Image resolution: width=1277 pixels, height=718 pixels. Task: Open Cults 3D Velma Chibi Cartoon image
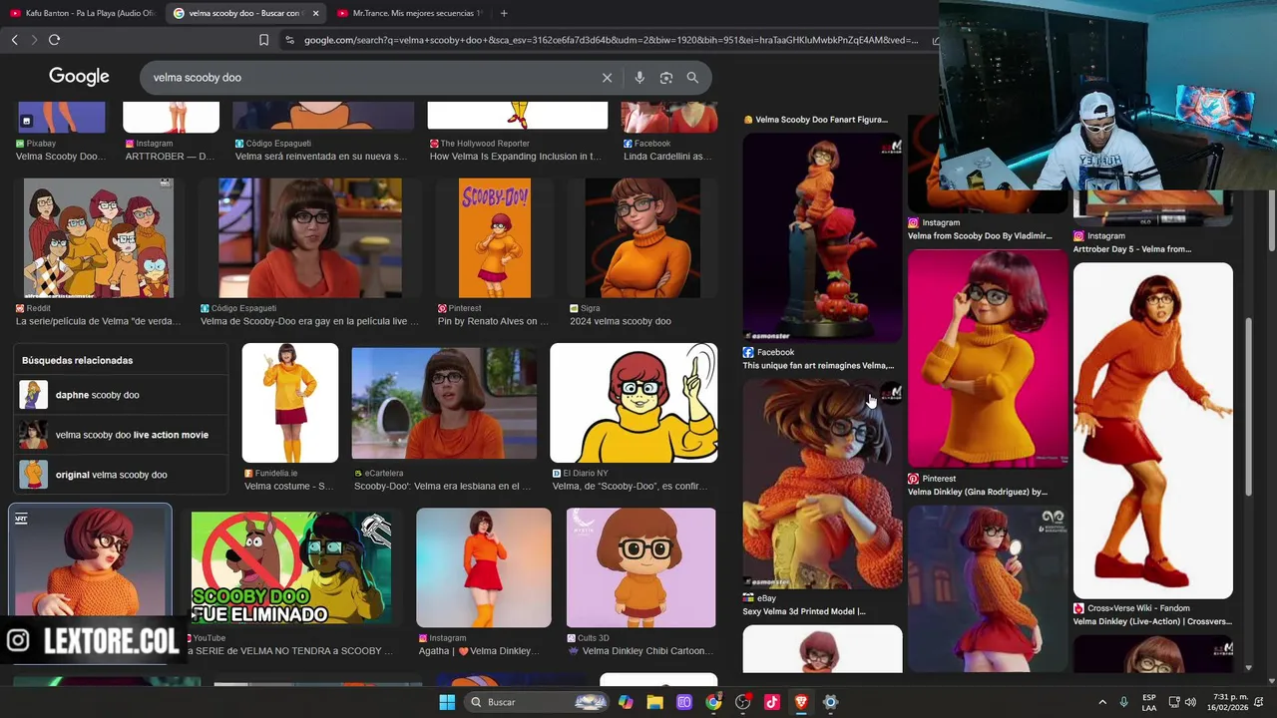(640, 567)
